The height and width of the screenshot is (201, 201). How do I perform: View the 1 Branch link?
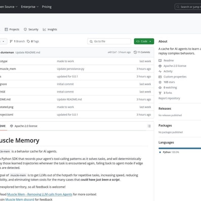click(x=17, y=41)
